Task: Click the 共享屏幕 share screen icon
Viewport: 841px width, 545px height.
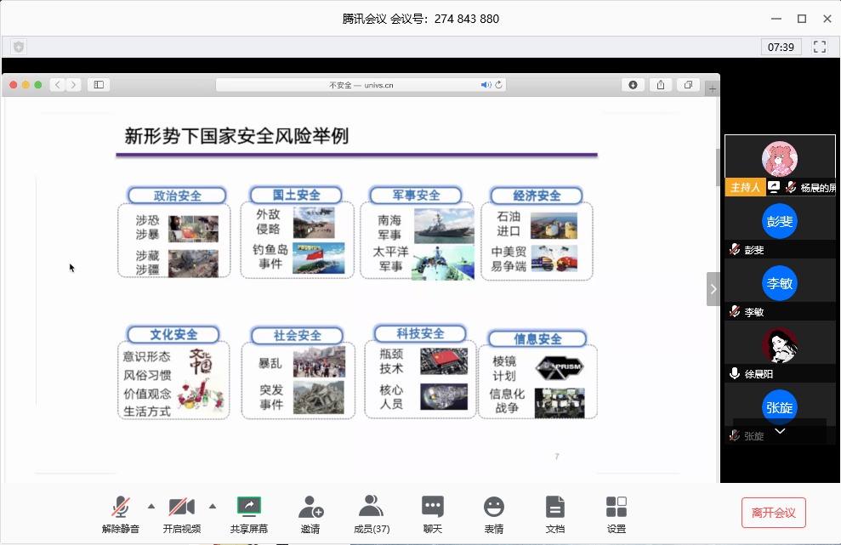Action: pos(248,514)
